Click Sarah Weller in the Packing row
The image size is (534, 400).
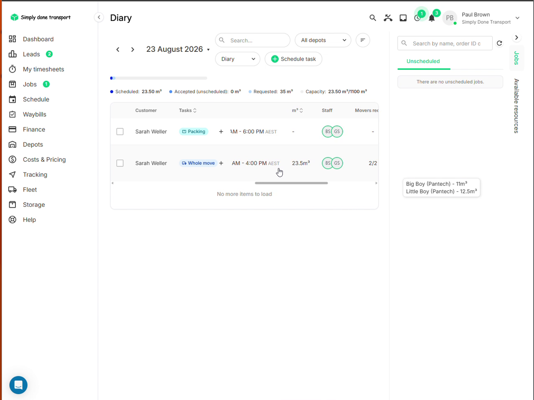[151, 131]
